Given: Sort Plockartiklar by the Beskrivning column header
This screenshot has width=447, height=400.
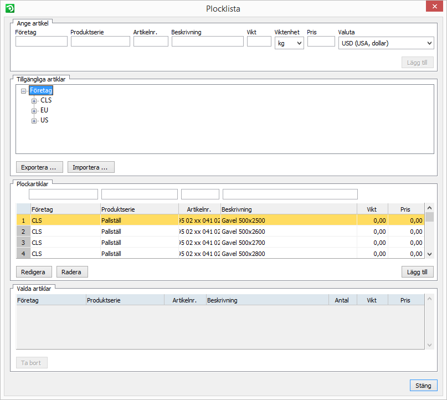Looking at the screenshot, I should pyautogui.click(x=289, y=209).
